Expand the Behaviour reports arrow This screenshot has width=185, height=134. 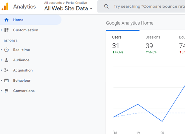point(1,80)
